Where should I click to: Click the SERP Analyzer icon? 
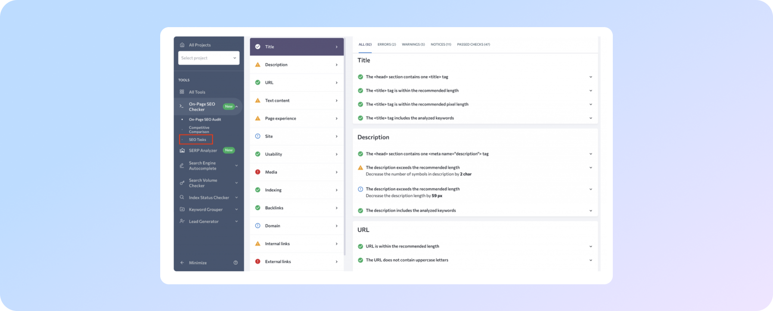point(182,150)
